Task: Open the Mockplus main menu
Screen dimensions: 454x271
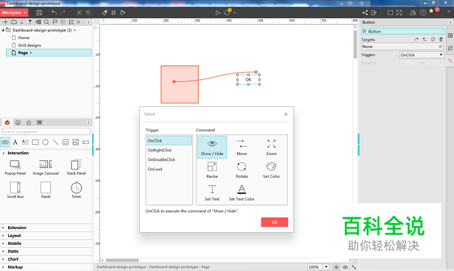Action: pyautogui.click(x=14, y=13)
